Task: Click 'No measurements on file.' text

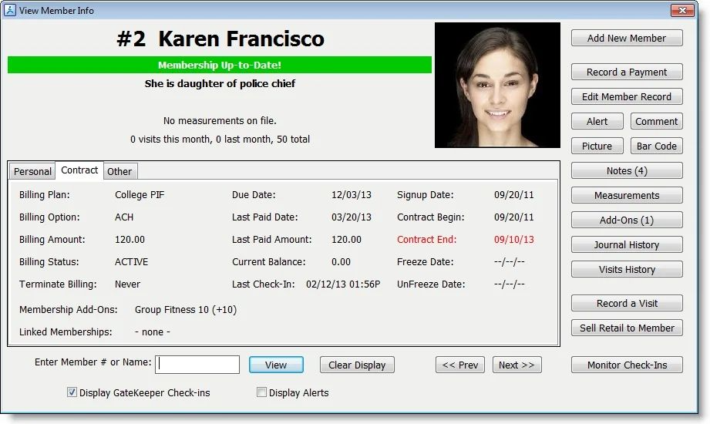Action: pos(220,121)
